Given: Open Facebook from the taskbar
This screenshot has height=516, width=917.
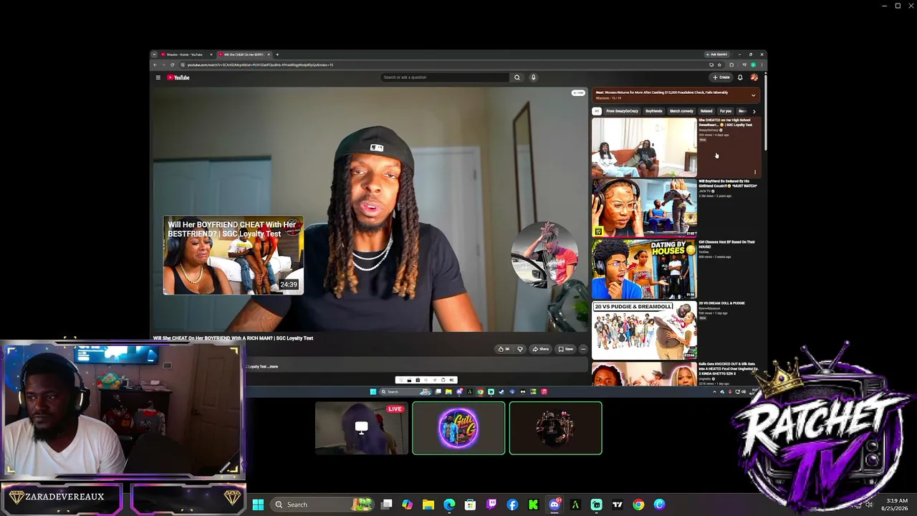Looking at the screenshot, I should click(512, 505).
